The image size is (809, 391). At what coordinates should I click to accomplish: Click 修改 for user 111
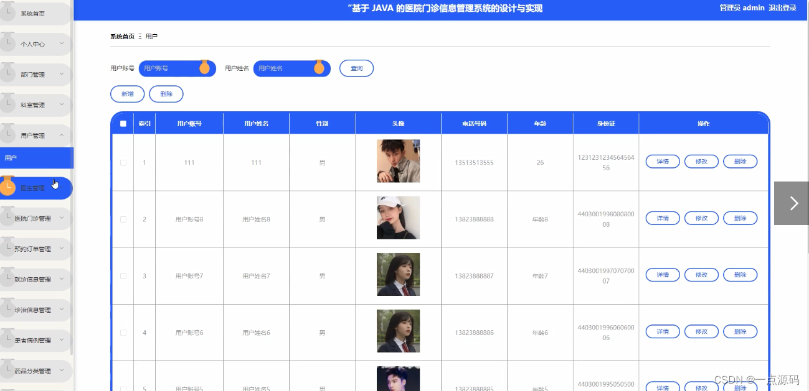tap(701, 162)
